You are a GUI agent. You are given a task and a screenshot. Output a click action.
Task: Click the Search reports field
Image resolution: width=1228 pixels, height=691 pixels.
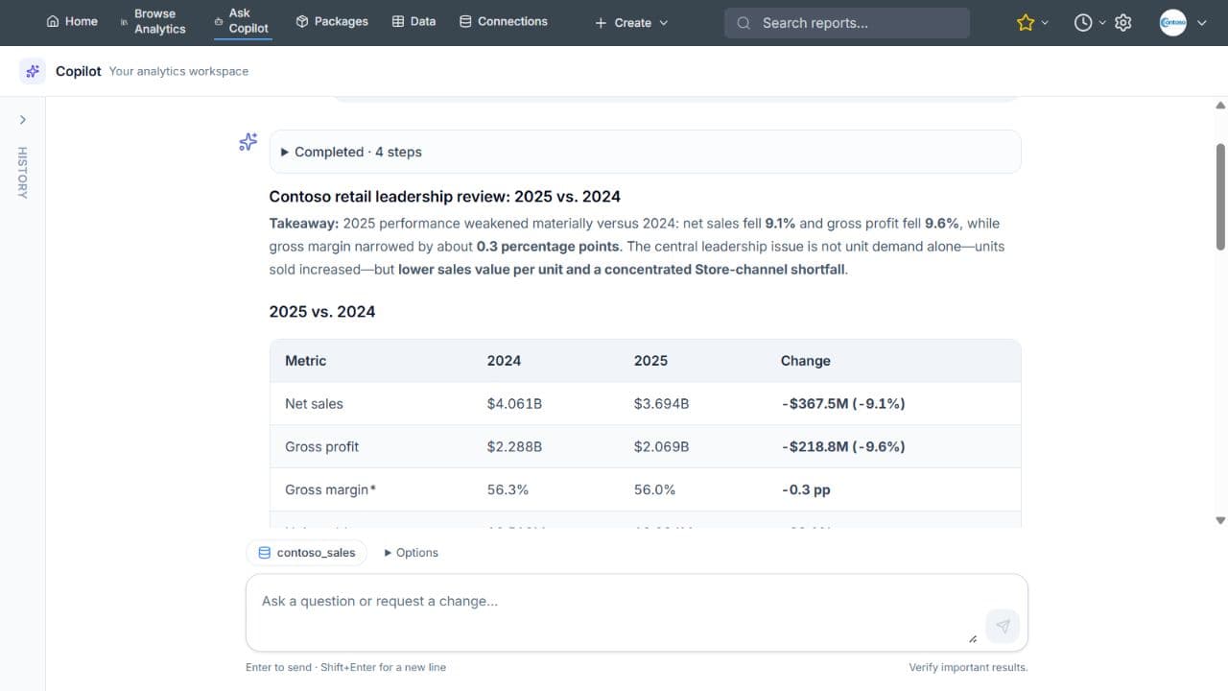tap(847, 23)
